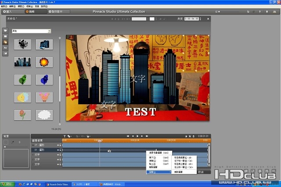Click the Pinnacle Studio taskbar button
The image size is (281, 187).
(58, 184)
